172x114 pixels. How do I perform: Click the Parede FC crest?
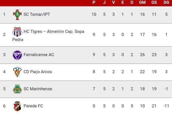point(17,106)
